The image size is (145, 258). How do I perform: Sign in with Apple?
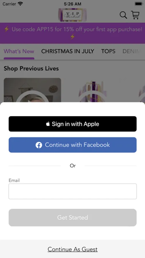[x=73, y=124]
